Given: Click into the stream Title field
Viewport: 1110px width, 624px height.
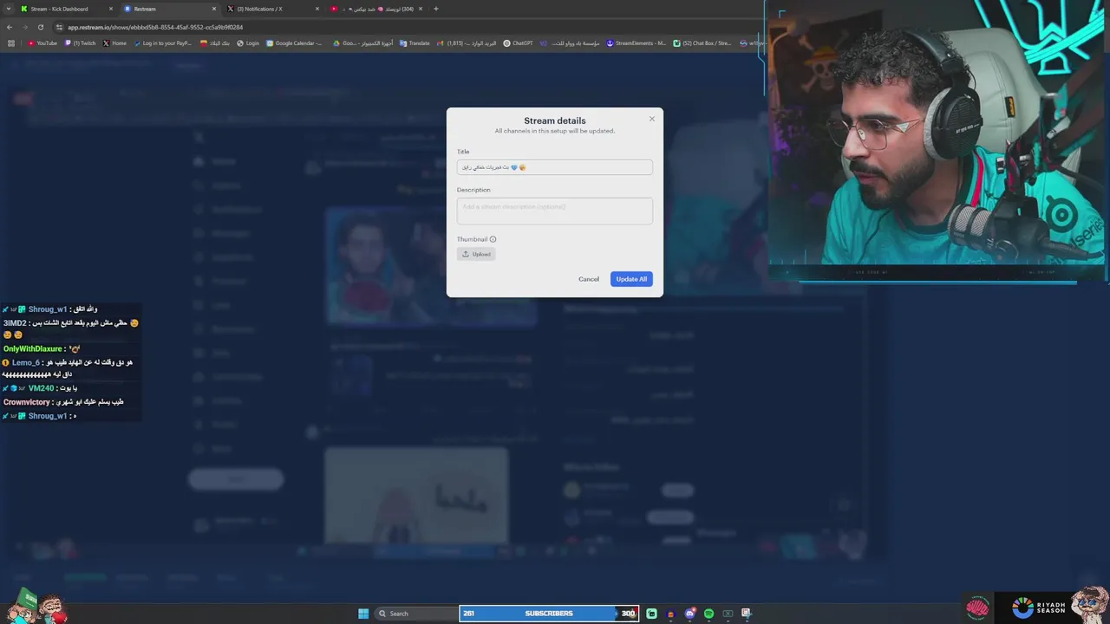Looking at the screenshot, I should (x=555, y=167).
